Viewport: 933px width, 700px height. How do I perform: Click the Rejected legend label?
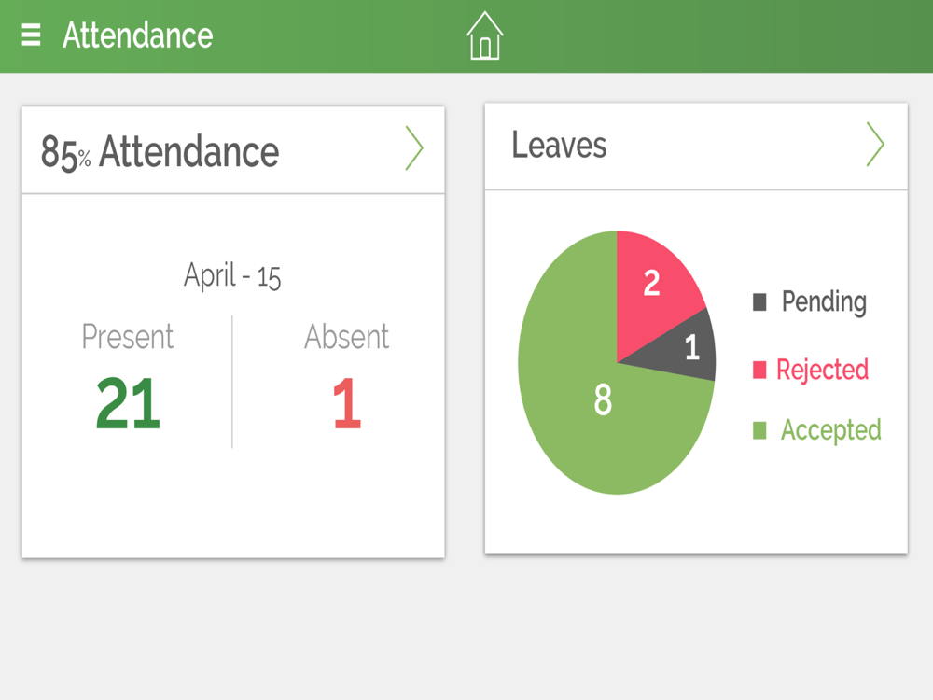(x=822, y=370)
